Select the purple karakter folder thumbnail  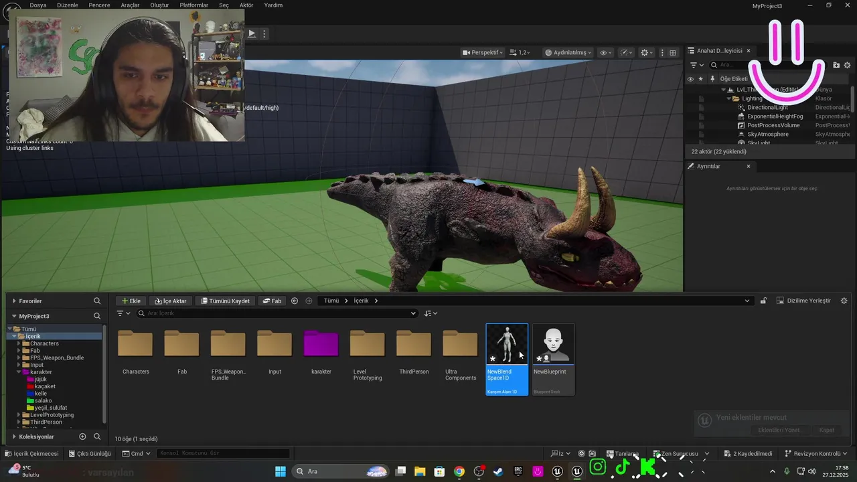click(321, 344)
